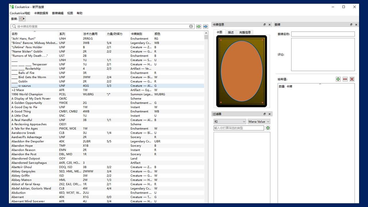Click the 套牌名称 input field
This screenshot has width=368, height=207.
coord(323,34)
